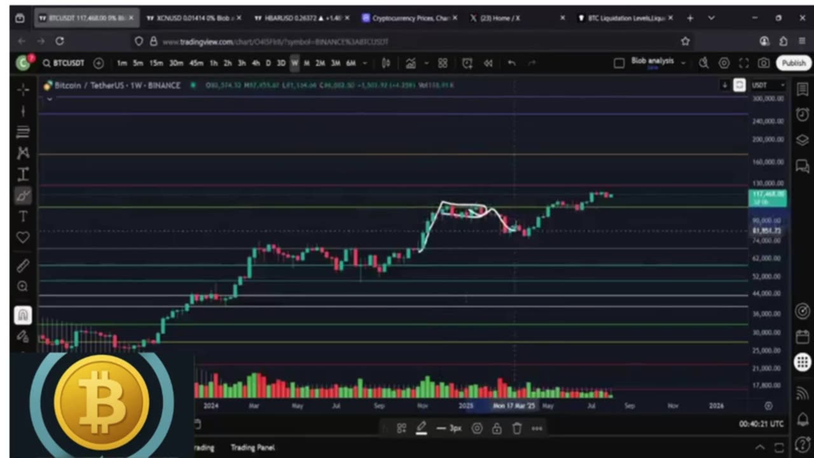Open the news feed broadcast icon
This screenshot has width=814, height=458.
tap(802, 392)
